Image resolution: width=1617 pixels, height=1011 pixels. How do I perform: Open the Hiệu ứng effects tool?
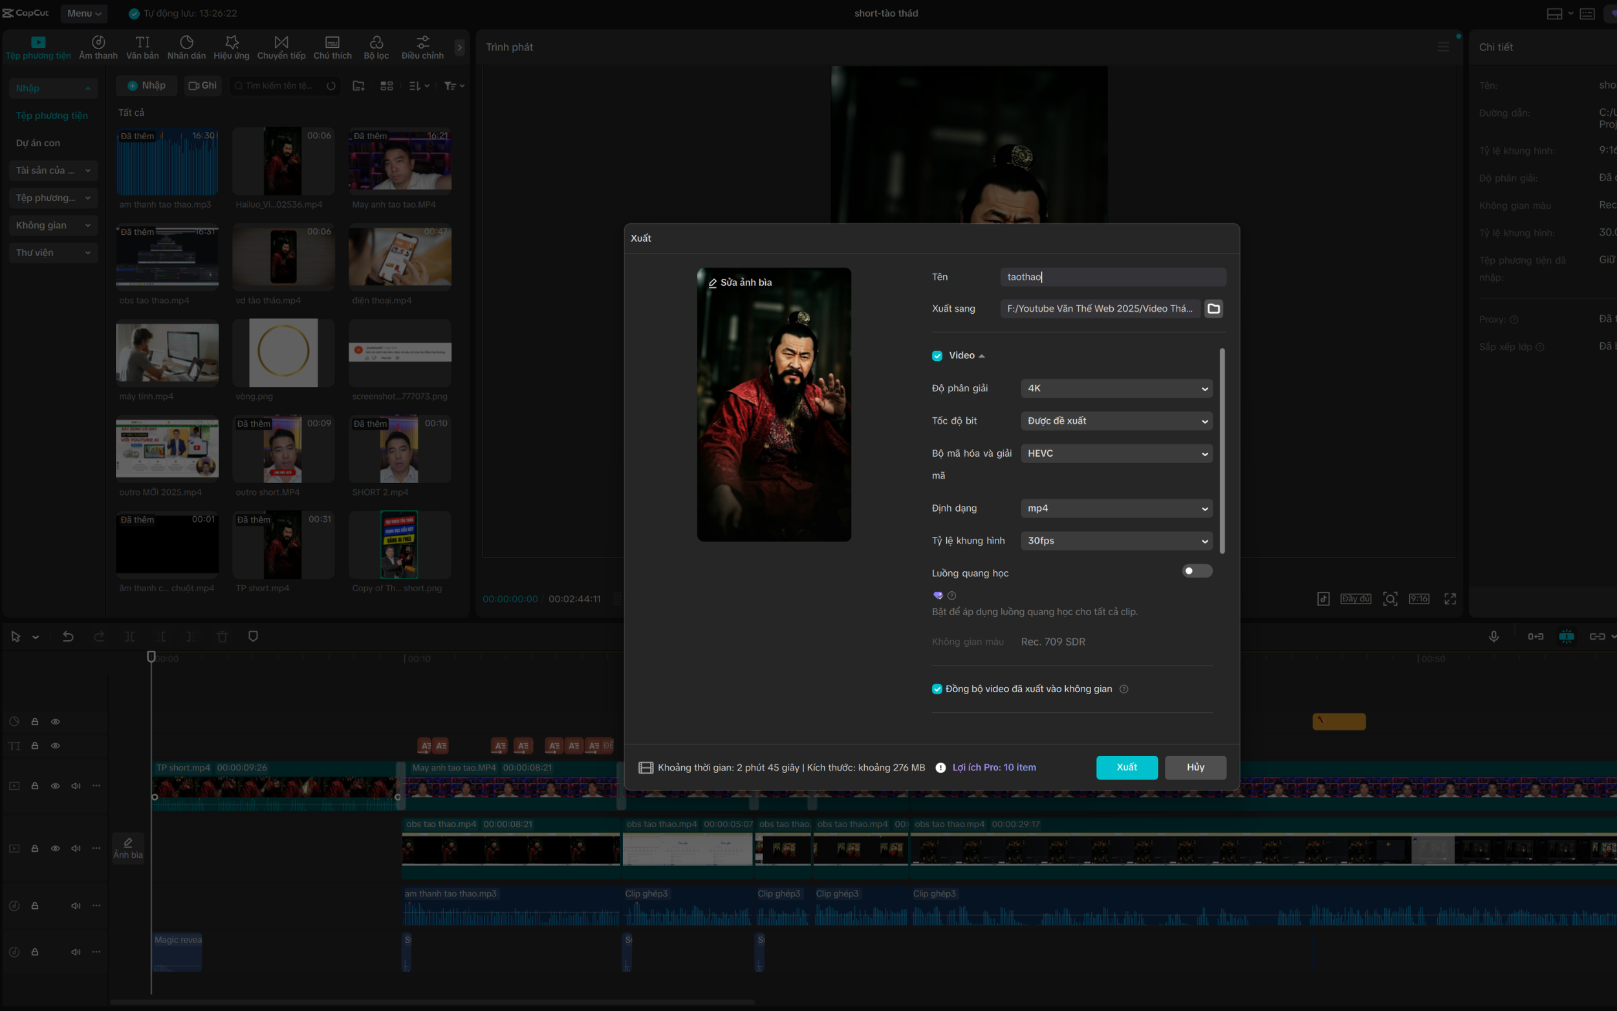point(232,47)
